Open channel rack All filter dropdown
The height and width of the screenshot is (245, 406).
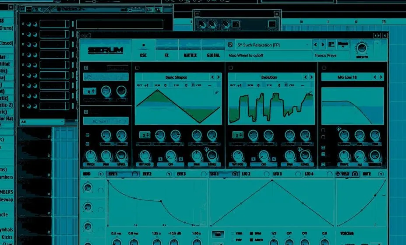[42, 122]
